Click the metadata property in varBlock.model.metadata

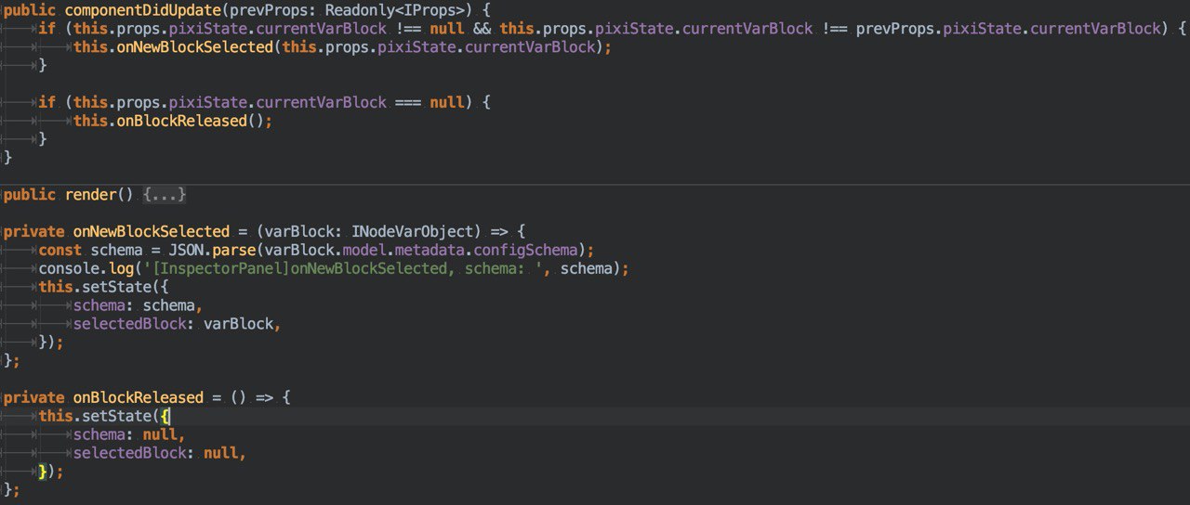[430, 250]
